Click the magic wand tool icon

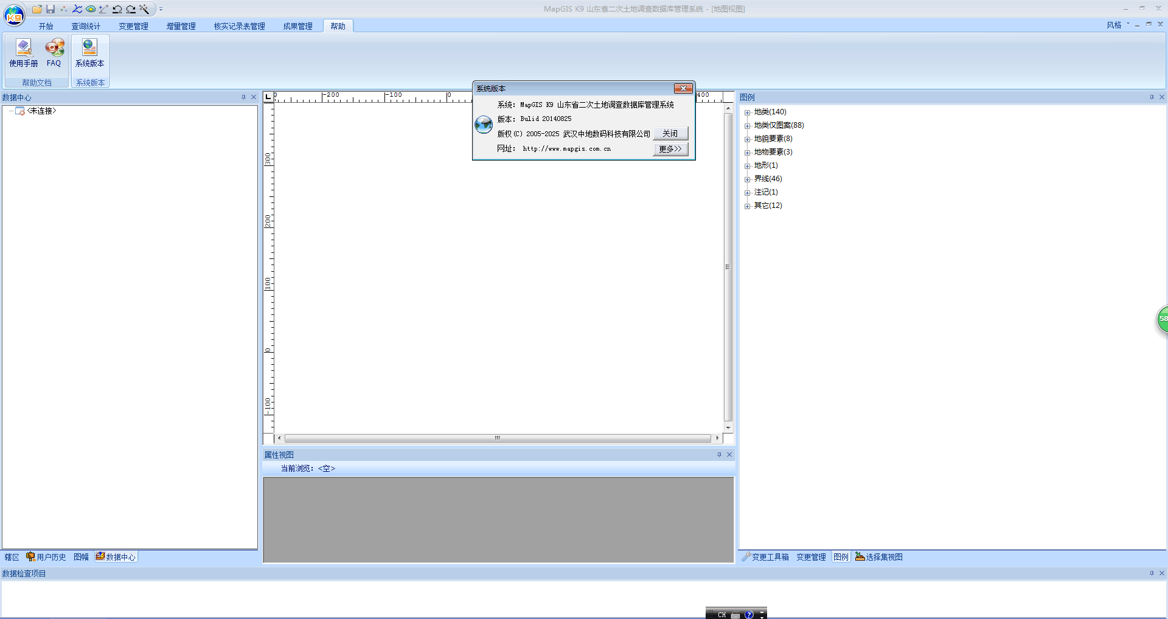pos(144,9)
